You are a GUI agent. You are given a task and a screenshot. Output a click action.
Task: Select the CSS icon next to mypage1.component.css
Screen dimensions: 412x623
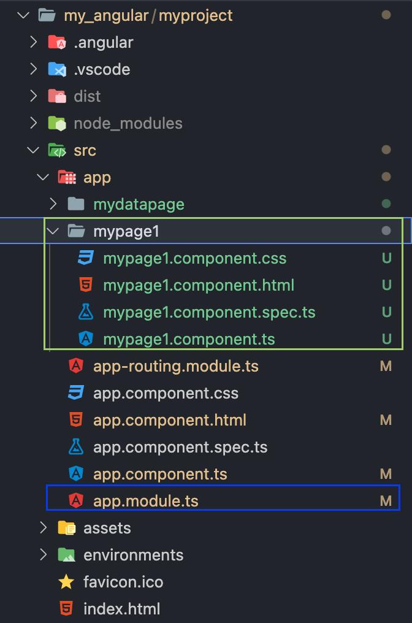[85, 258]
